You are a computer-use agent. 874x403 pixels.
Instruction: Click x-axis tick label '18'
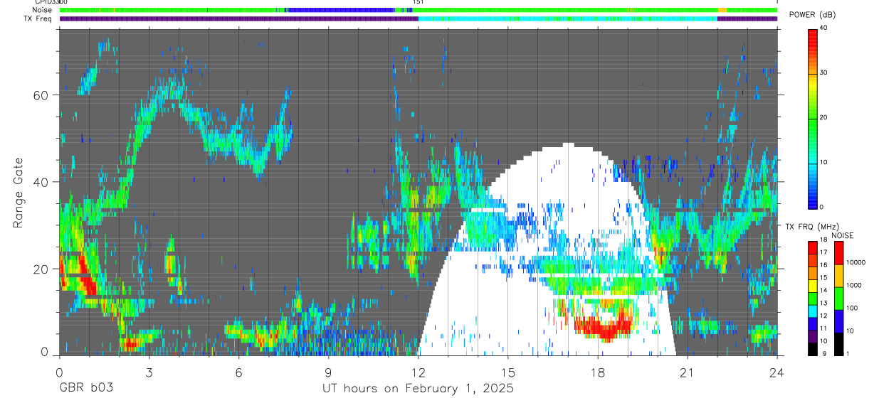click(x=598, y=372)
